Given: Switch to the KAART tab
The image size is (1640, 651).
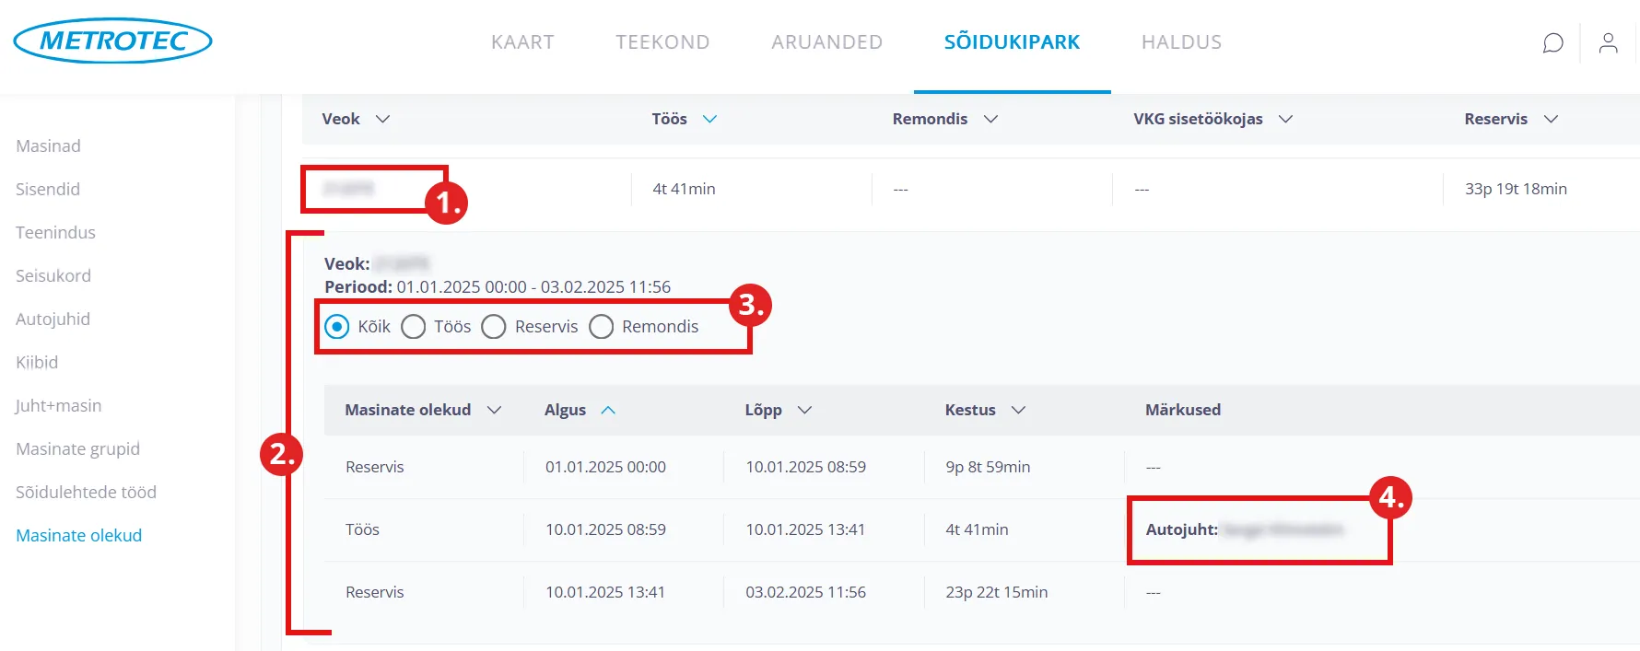Looking at the screenshot, I should pyautogui.click(x=522, y=42).
